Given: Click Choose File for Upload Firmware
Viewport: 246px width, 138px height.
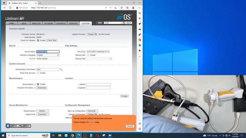Looking at the screenshot, I should coord(92,34).
